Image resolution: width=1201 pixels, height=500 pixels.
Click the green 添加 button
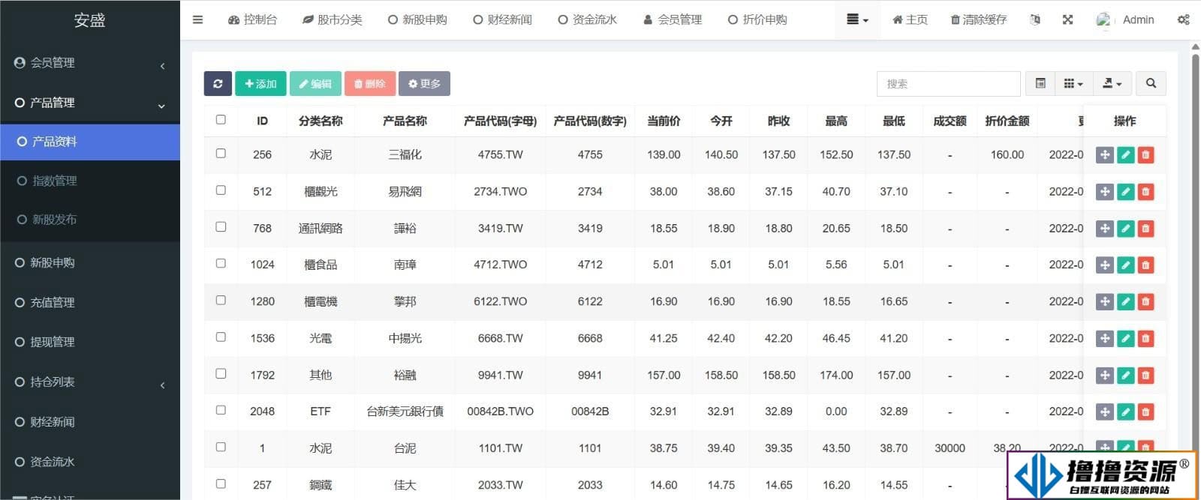click(x=260, y=83)
